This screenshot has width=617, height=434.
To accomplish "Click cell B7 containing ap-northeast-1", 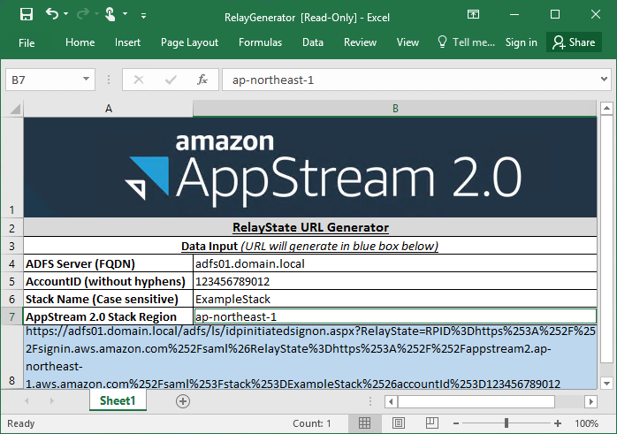I will (395, 316).
